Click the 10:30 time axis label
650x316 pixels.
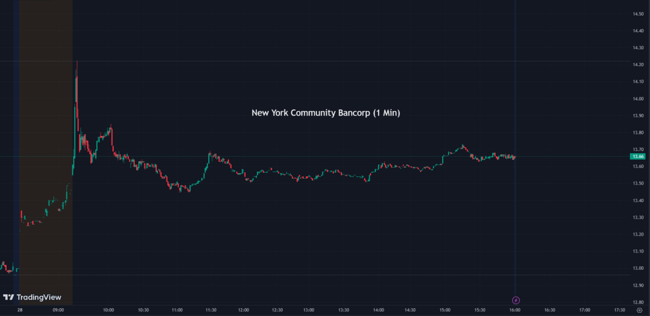tap(143, 310)
